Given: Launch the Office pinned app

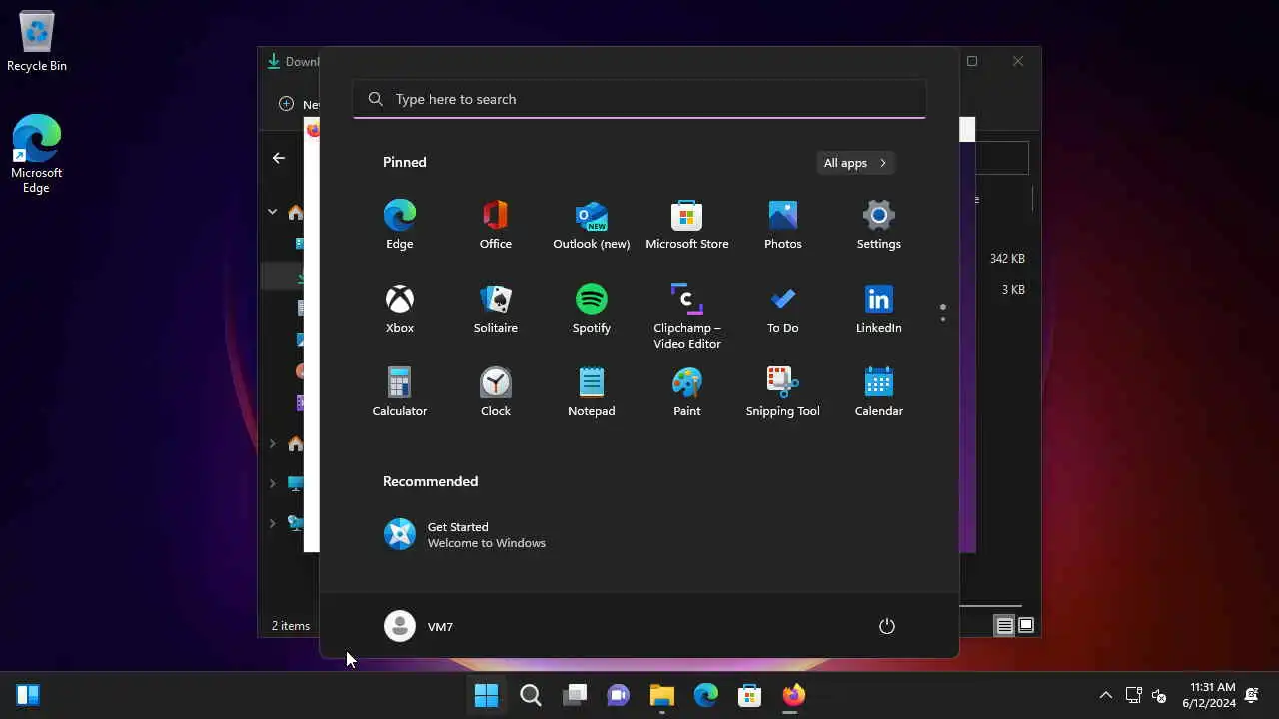Looking at the screenshot, I should pyautogui.click(x=495, y=225).
